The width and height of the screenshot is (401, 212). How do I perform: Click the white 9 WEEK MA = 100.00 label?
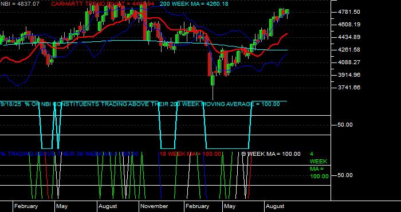(271, 154)
